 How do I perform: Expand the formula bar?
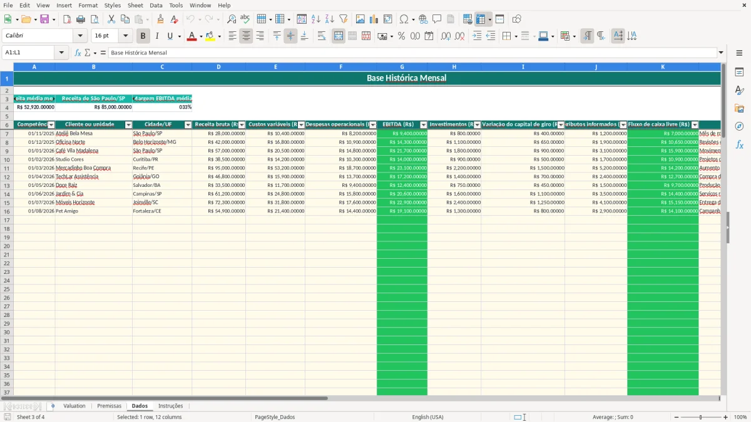[x=721, y=53]
